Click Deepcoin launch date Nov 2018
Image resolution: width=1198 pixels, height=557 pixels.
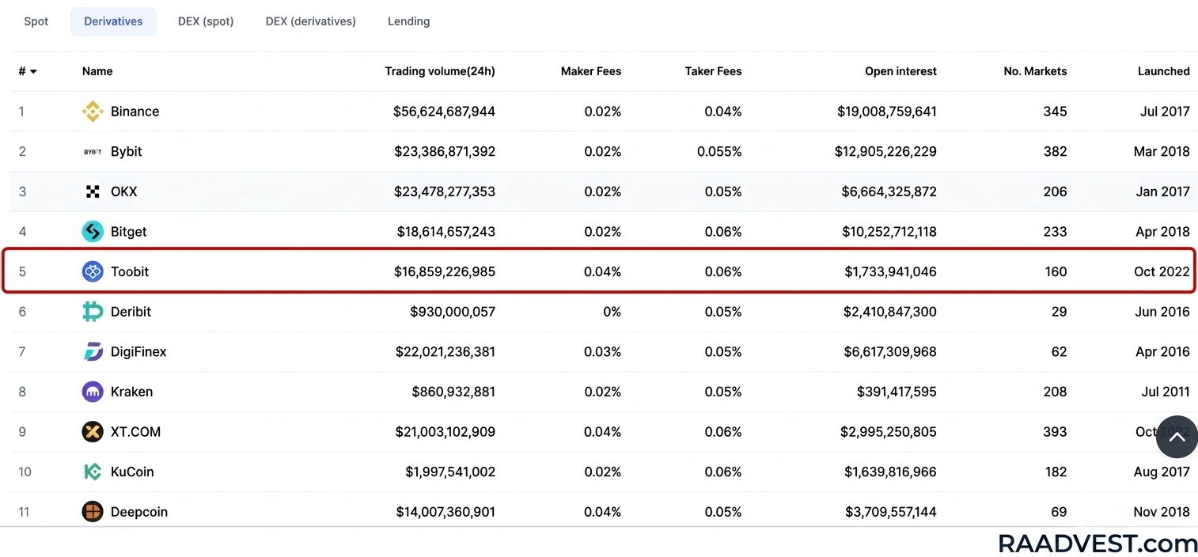coord(1162,512)
